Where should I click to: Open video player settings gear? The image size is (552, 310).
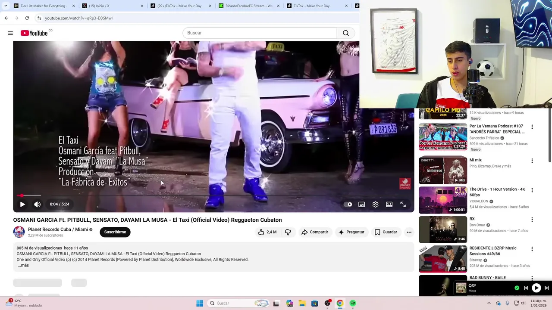tap(376, 205)
